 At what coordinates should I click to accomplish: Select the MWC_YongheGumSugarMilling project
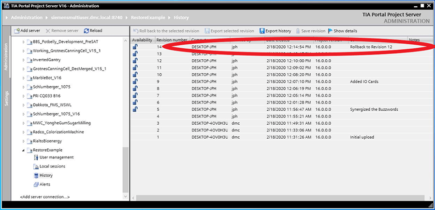coord(61,123)
